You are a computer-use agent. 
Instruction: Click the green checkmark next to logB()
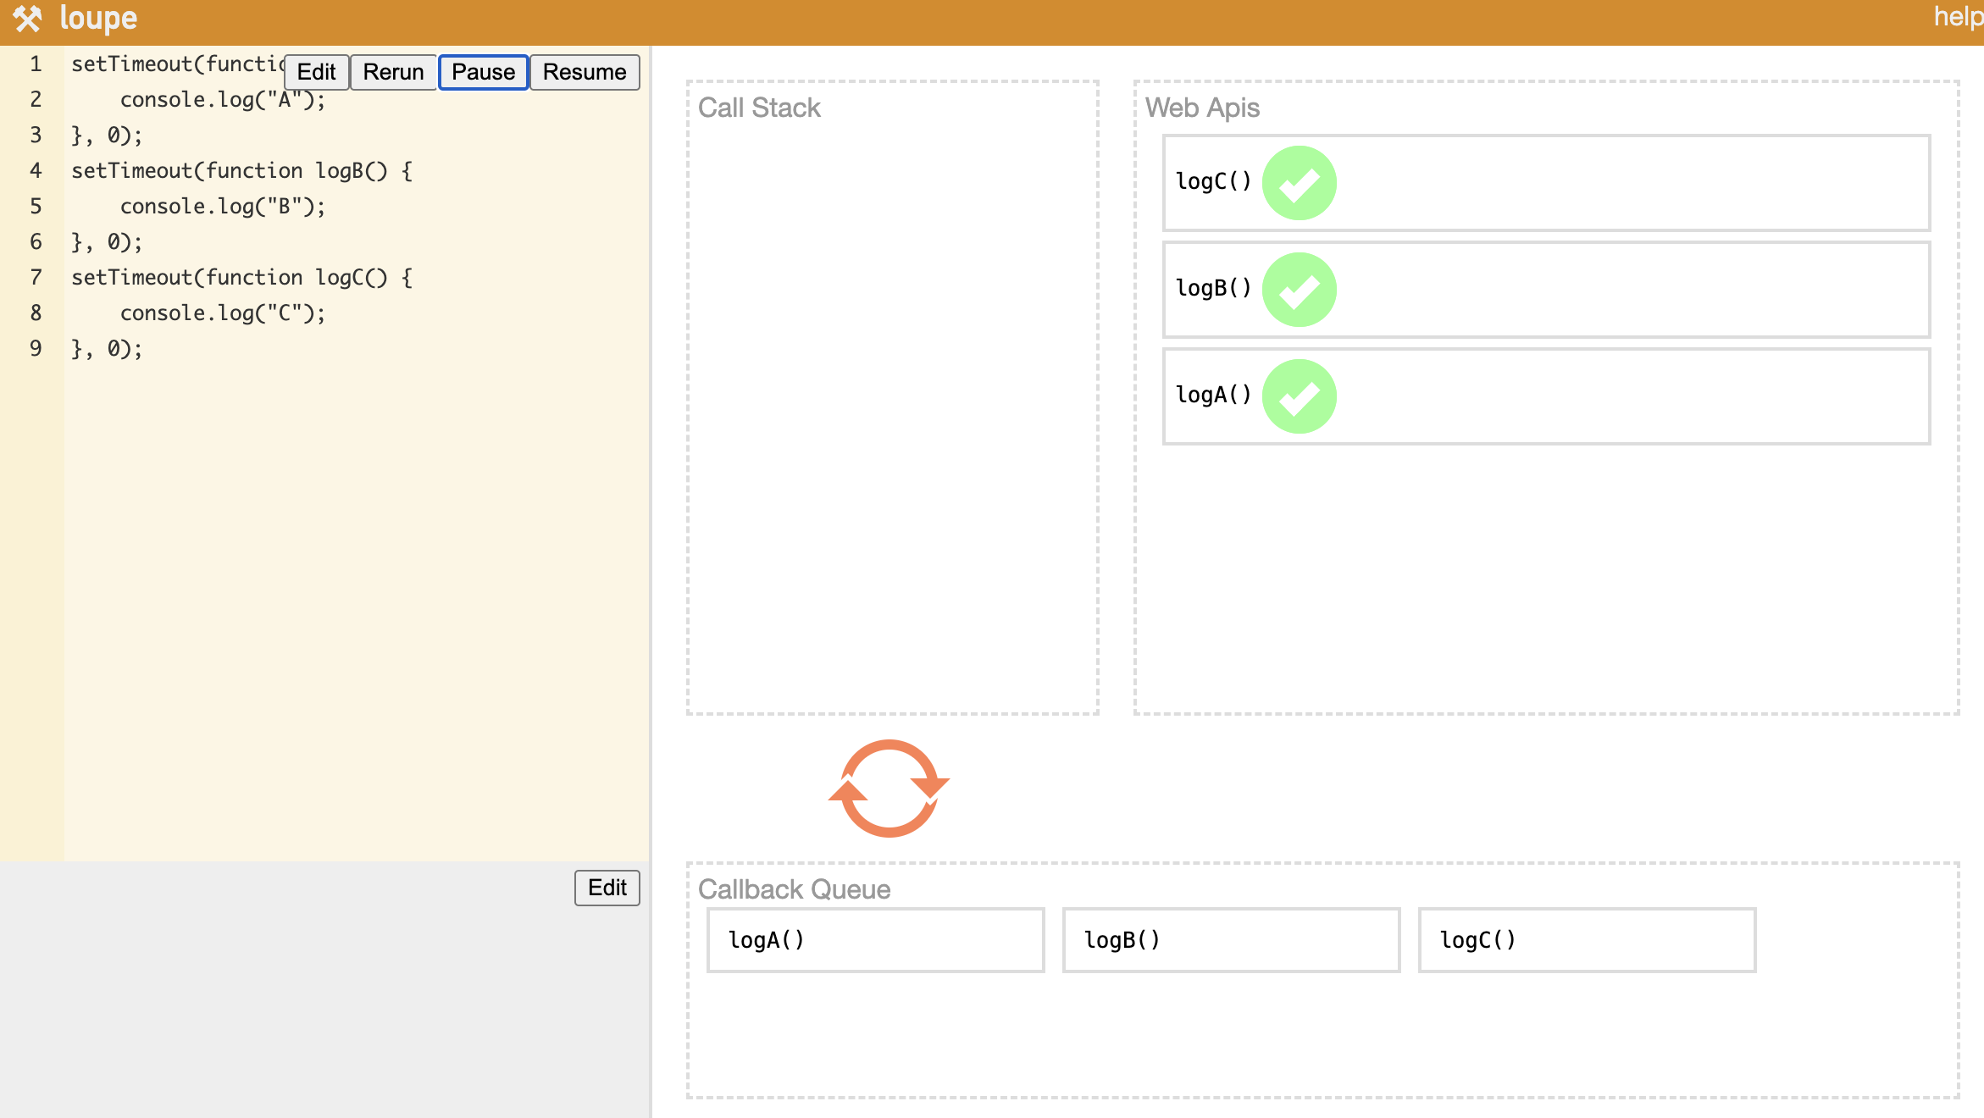point(1299,290)
